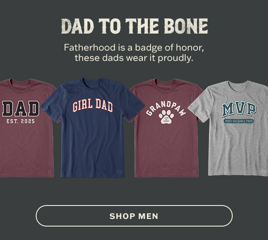Click the EST. 2025 text on shirt

tap(21, 121)
